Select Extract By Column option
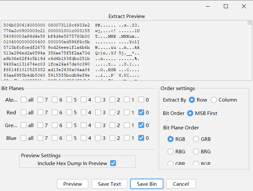This screenshot has height=191, width=253. [x=214, y=100]
